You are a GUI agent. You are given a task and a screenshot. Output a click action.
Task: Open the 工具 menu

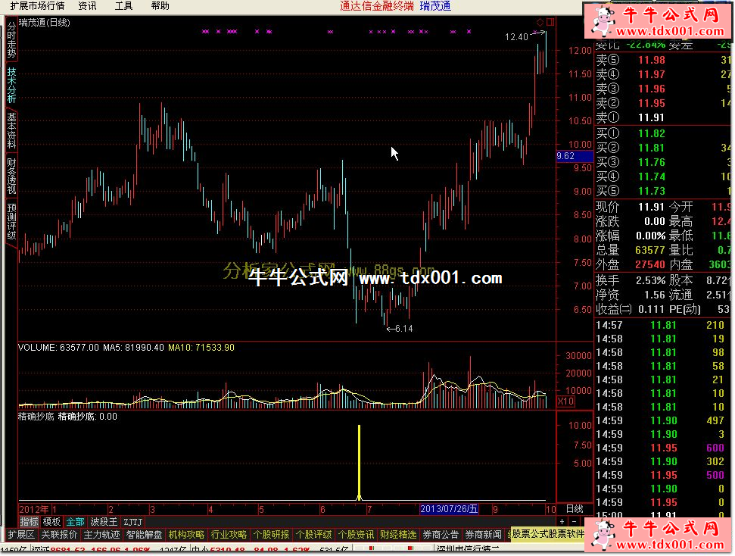pyautogui.click(x=123, y=6)
